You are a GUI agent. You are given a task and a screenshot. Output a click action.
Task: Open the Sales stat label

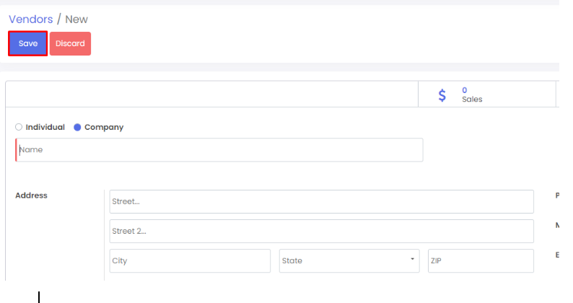click(x=472, y=100)
